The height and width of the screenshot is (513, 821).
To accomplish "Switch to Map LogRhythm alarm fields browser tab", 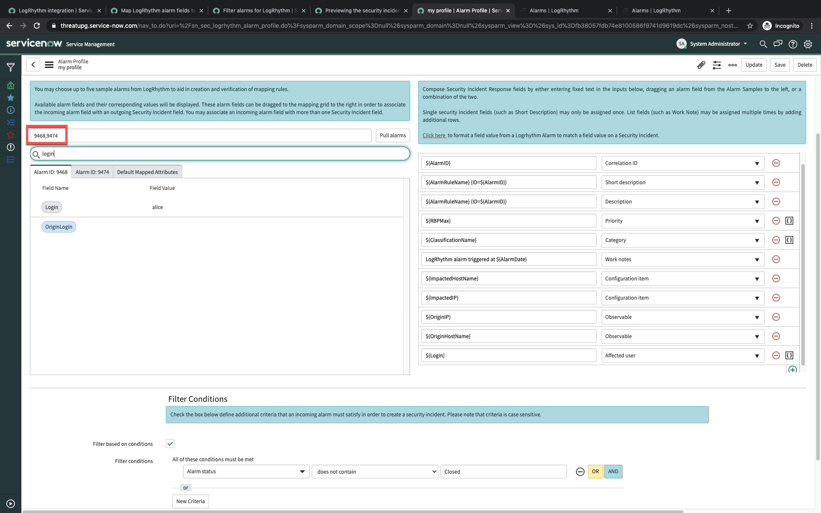I will tap(157, 11).
